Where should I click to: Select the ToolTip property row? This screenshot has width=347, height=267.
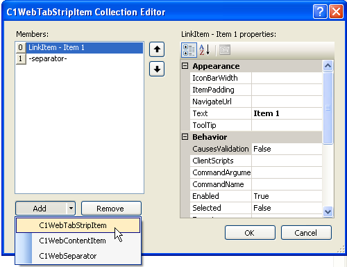tap(256, 125)
